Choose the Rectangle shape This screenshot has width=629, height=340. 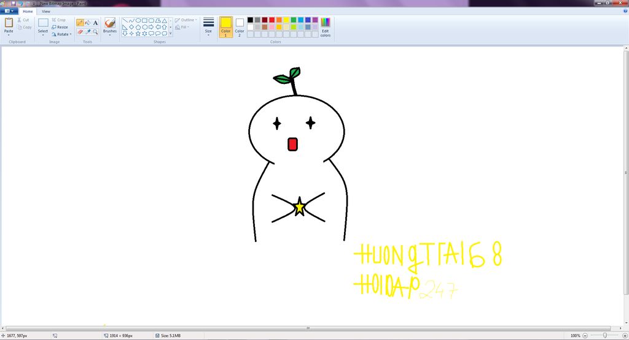click(144, 20)
